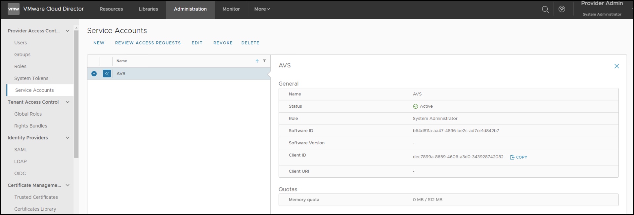Image resolution: width=634 pixels, height=215 pixels.
Task: Copy the Client ID
Action: (519, 157)
